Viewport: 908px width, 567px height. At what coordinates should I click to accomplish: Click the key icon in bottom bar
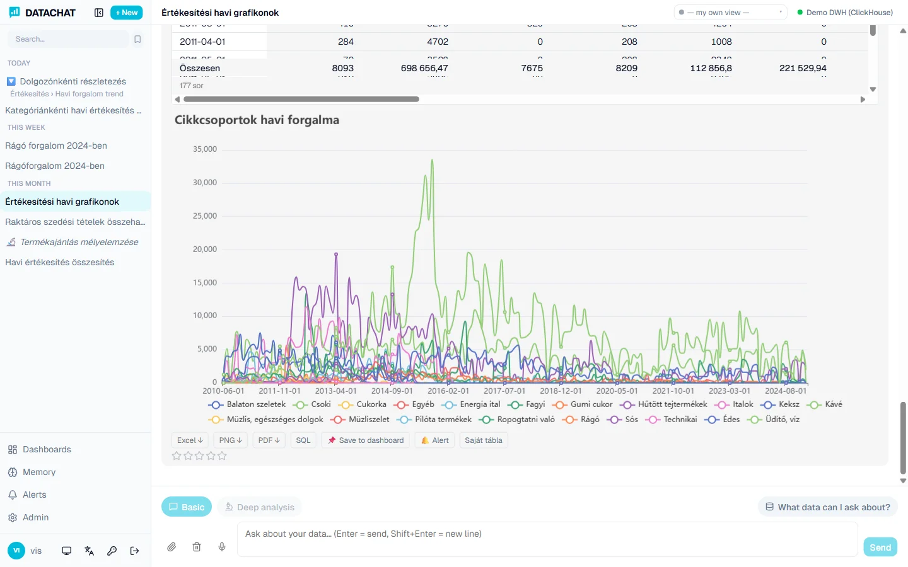(x=112, y=551)
